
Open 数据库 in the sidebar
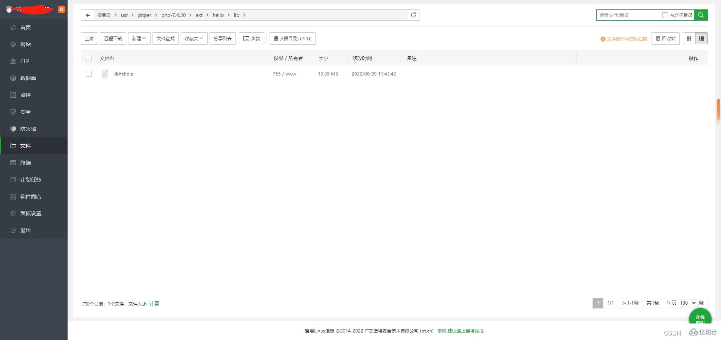click(x=34, y=78)
